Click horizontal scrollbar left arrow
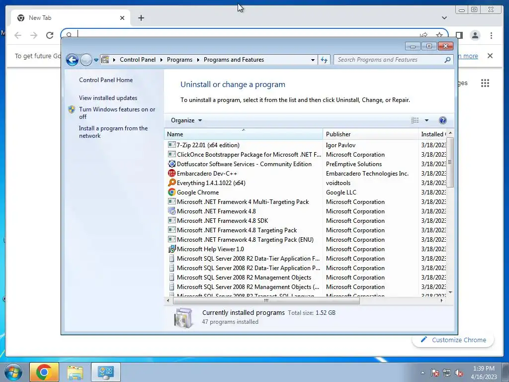The image size is (509, 382). (168, 300)
